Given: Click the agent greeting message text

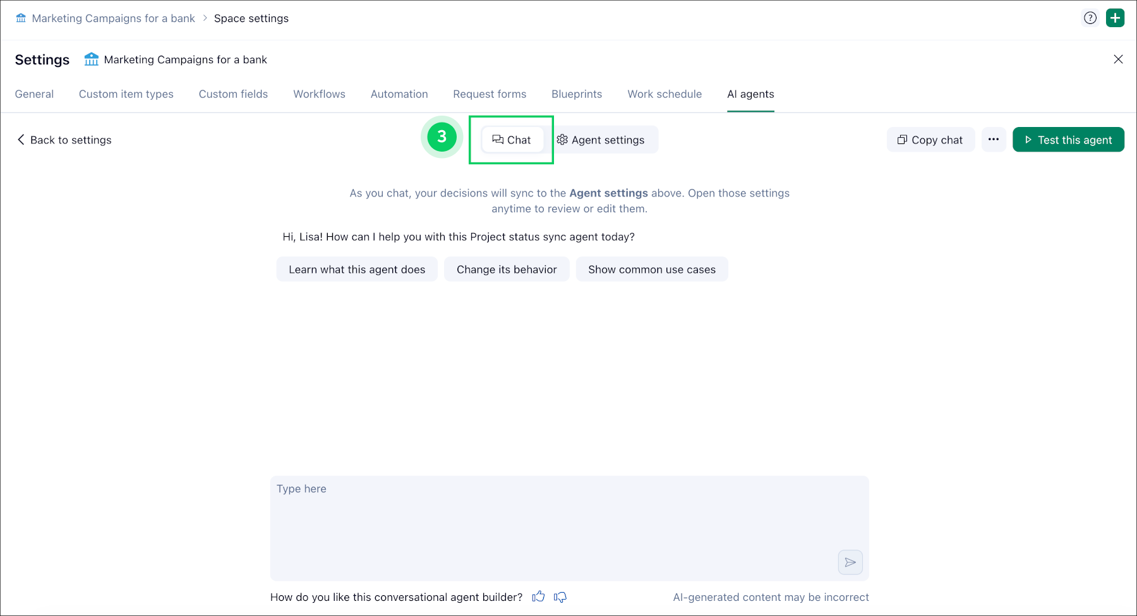Looking at the screenshot, I should point(459,237).
